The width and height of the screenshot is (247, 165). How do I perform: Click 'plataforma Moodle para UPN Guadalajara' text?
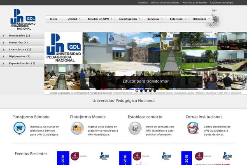coord(103,133)
